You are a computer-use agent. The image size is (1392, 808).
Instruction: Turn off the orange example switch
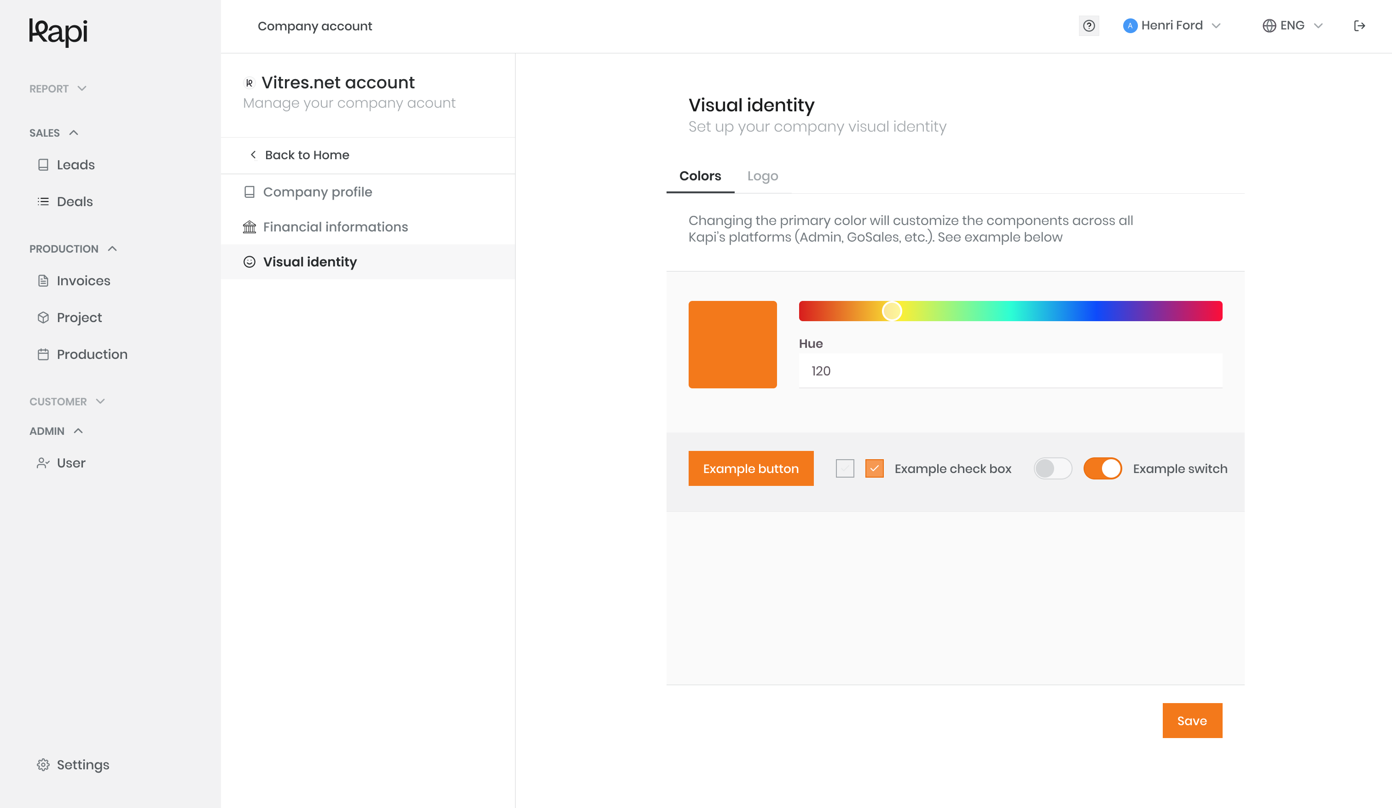(x=1102, y=468)
